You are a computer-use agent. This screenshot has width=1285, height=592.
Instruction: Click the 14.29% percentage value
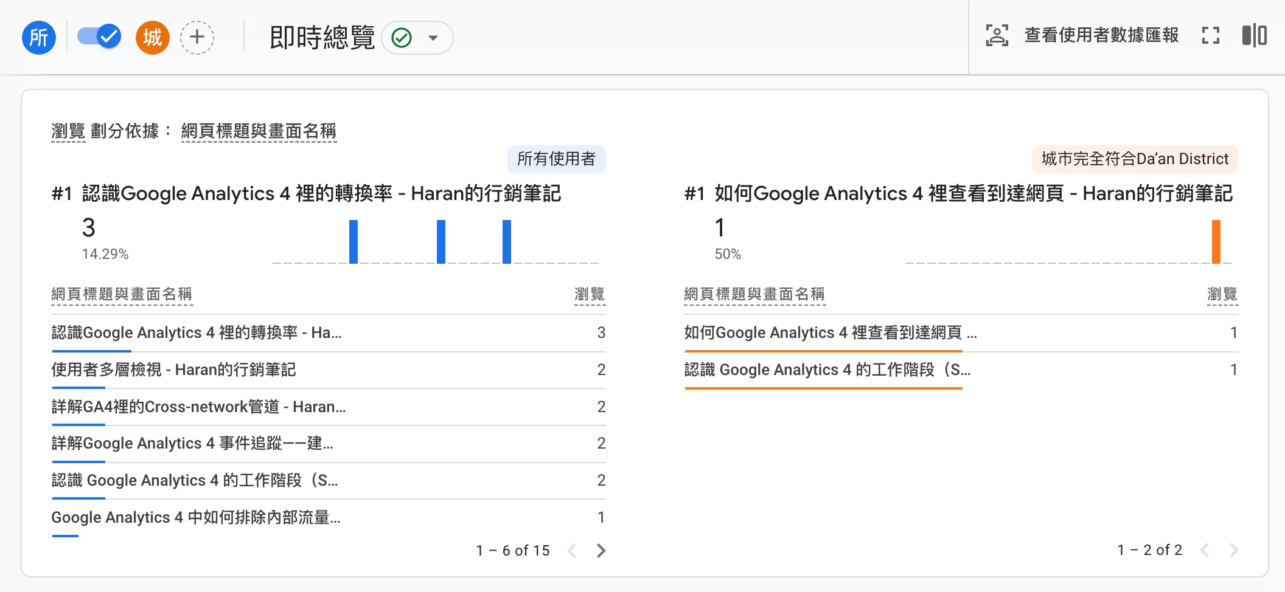tap(105, 254)
